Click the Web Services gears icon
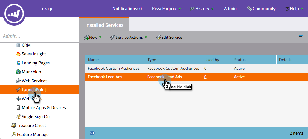The image size is (308, 139). tap(18, 81)
